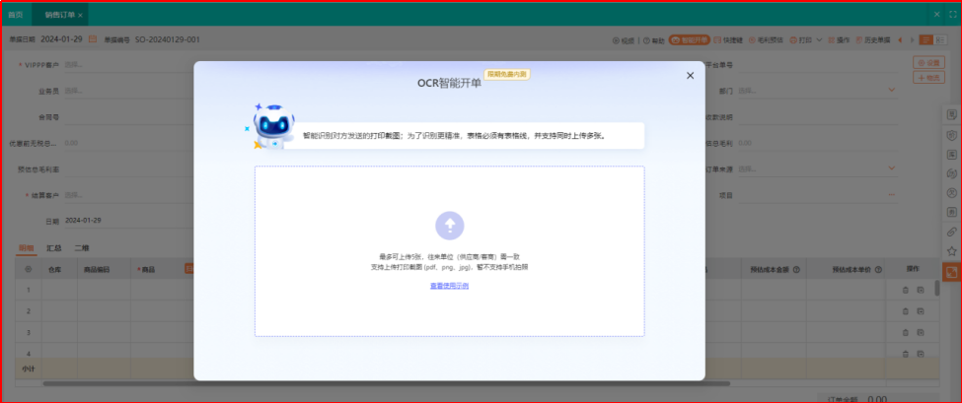
Task: Expand the 订单来源 dropdown
Action: pyautogui.click(x=892, y=168)
